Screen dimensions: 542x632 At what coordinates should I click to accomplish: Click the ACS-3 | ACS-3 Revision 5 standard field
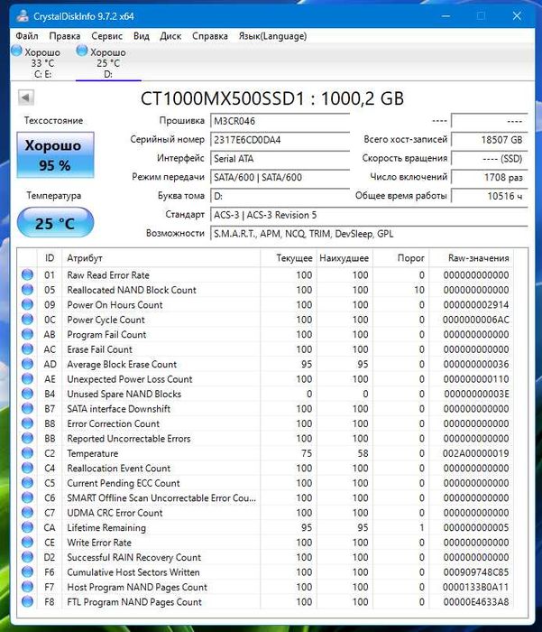pyautogui.click(x=369, y=215)
